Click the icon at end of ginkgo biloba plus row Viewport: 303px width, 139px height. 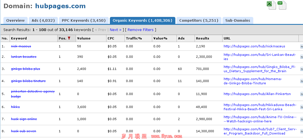coord(301,69)
